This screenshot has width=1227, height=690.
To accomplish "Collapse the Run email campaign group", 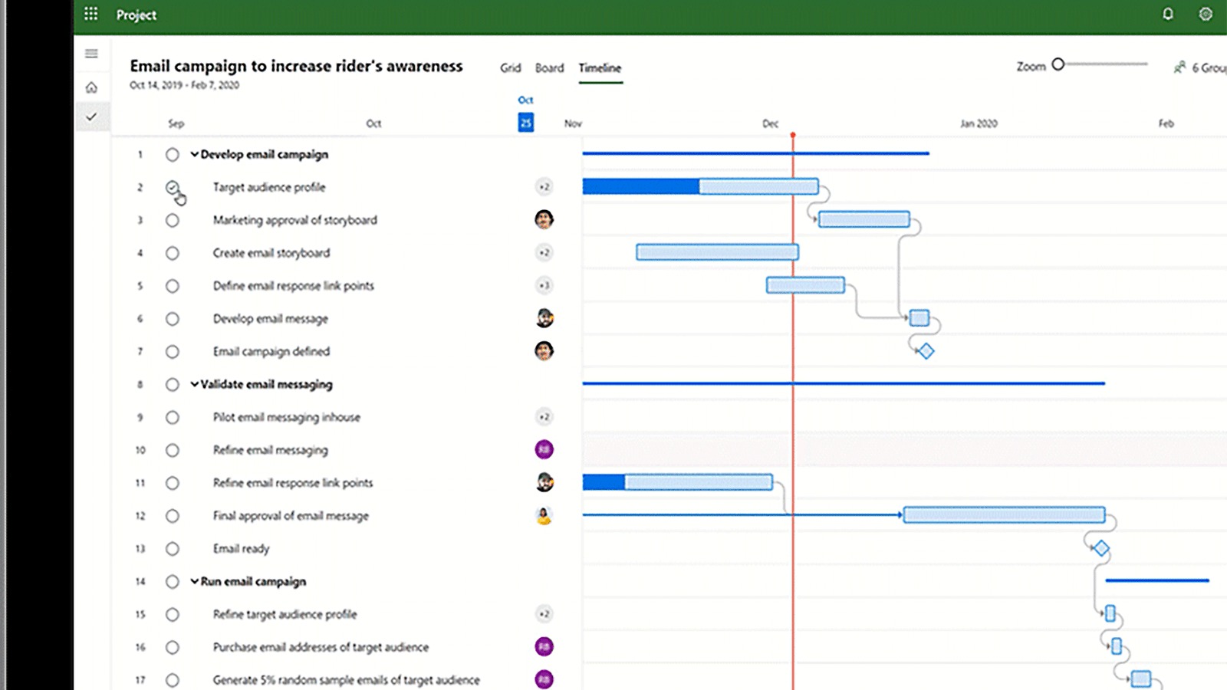I will click(x=194, y=581).
